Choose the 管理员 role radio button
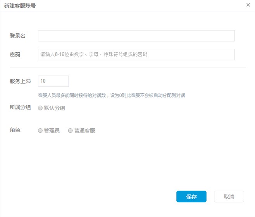 40,131
